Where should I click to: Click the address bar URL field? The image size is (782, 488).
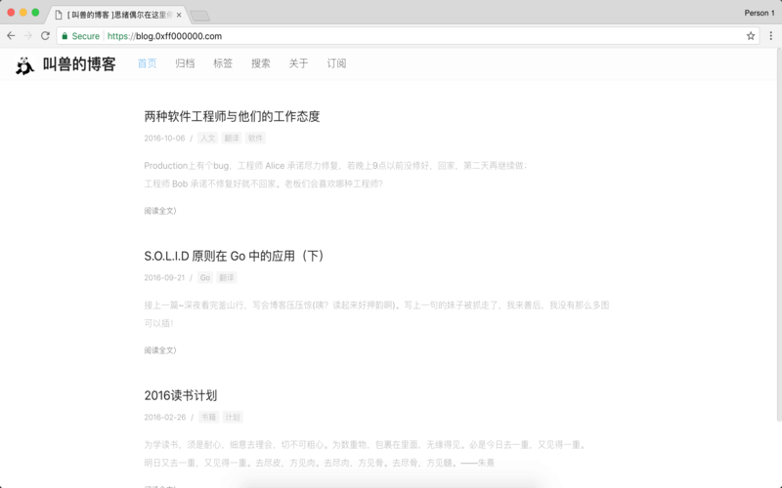click(391, 36)
